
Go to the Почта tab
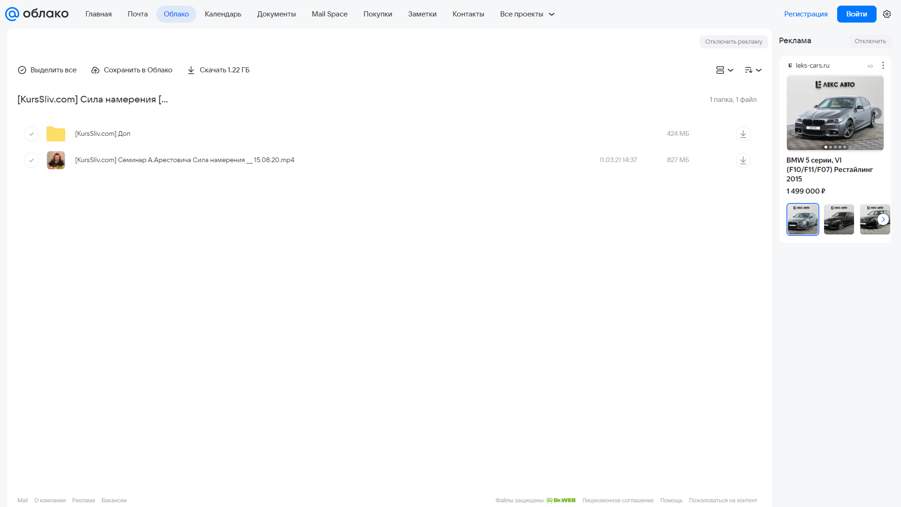(x=138, y=14)
